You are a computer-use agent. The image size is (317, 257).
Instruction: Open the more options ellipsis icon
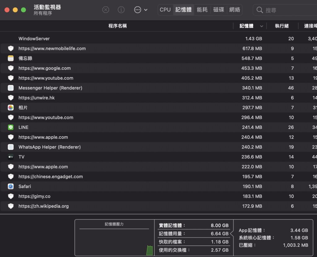pos(137,10)
